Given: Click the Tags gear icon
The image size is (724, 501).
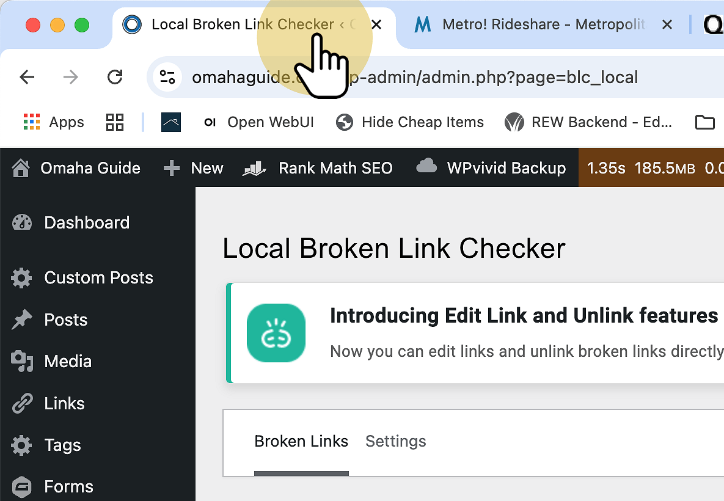Looking at the screenshot, I should (22, 445).
